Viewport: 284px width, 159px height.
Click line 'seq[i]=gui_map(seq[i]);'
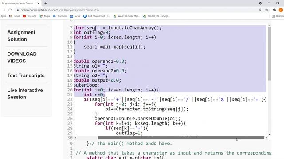pyautogui.click(x=114, y=47)
